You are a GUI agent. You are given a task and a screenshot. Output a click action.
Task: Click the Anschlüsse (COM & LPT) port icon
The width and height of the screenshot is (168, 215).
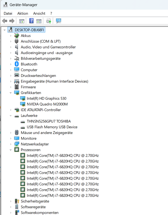coord(16,41)
